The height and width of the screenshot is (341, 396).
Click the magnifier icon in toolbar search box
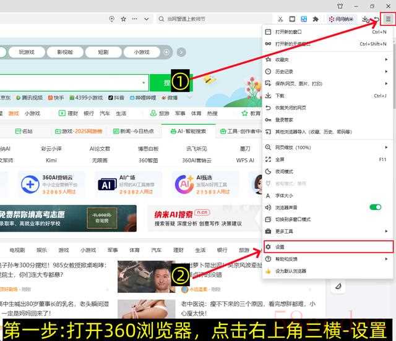pos(161,19)
